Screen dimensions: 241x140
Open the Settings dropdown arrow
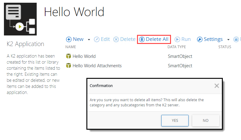228,40
